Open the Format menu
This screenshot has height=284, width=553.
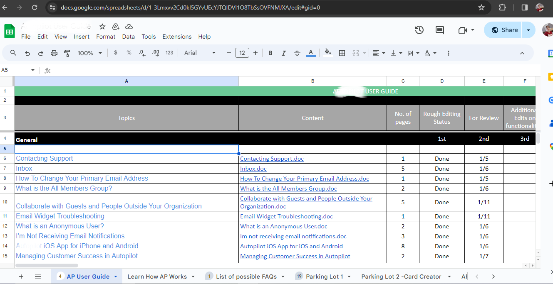106,37
